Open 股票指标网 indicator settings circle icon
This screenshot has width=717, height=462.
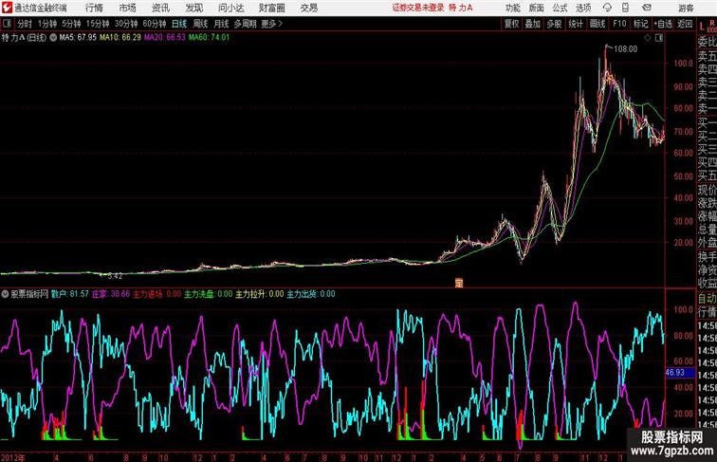pos(5,294)
